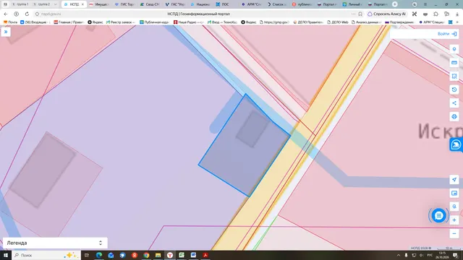Switch to the Список browser tab
463x260 pixels.
[x=276, y=4]
